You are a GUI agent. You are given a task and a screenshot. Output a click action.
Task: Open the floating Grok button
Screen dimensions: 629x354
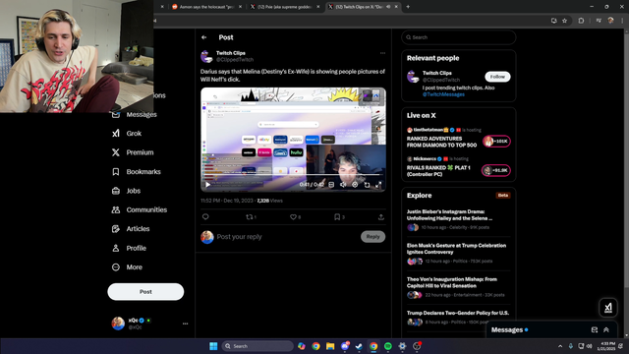pyautogui.click(x=608, y=308)
